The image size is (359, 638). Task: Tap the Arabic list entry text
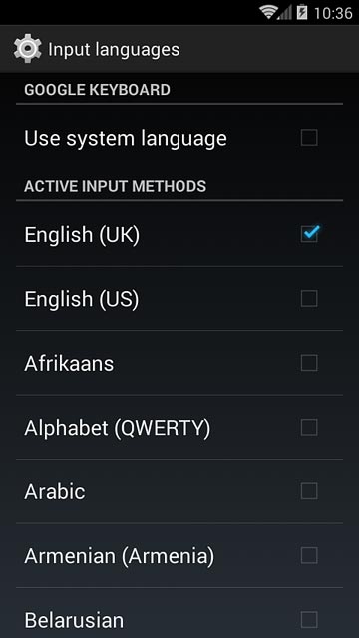(55, 491)
